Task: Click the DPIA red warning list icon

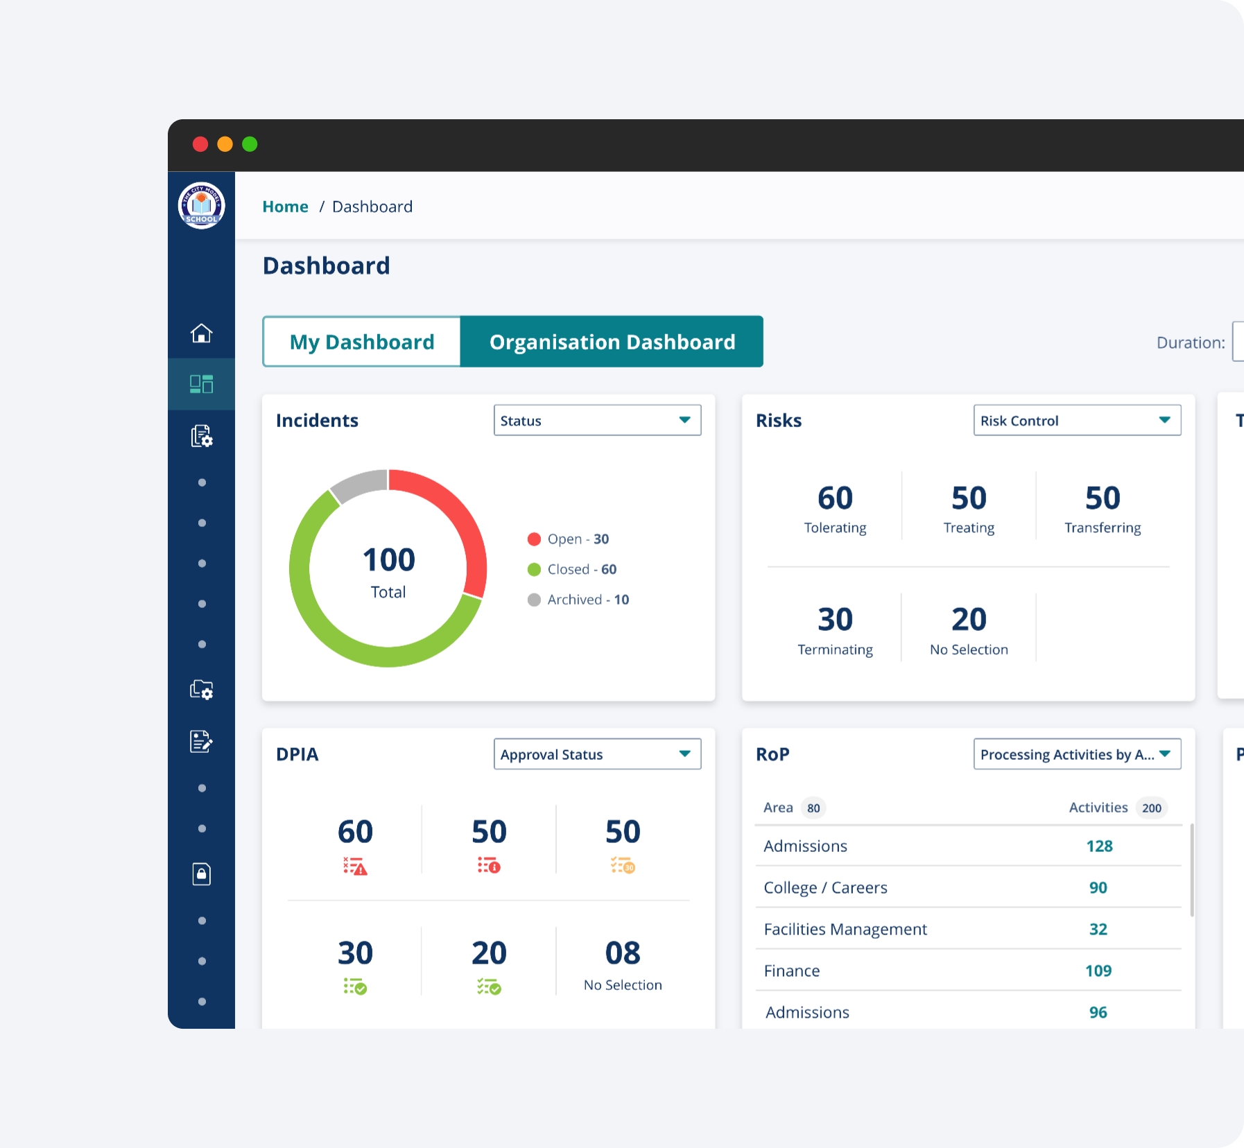Action: point(355,866)
